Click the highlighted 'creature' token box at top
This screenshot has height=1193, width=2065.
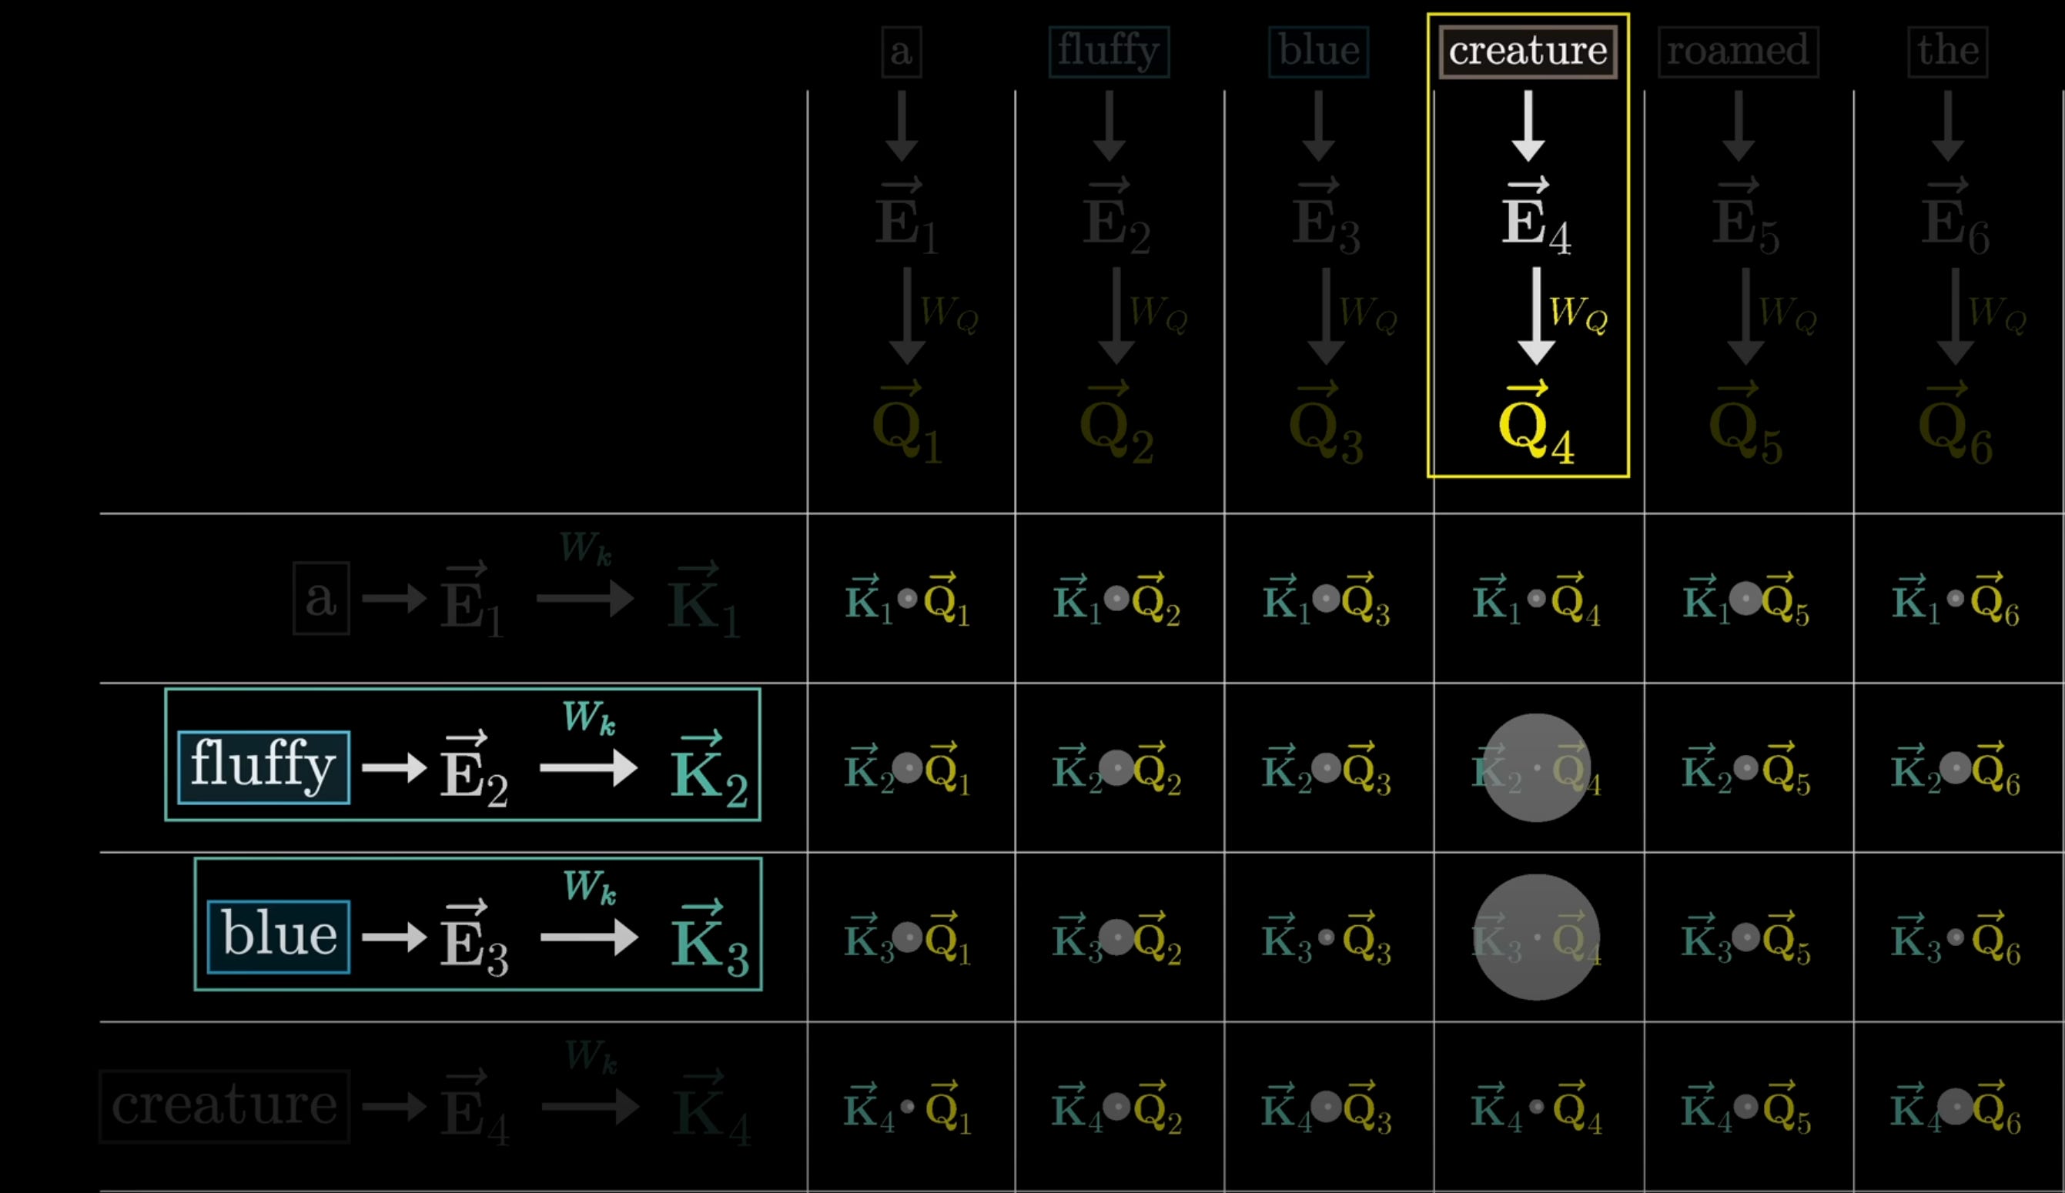(1528, 52)
